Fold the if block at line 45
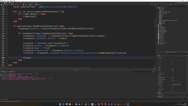 click(x=7, y=26)
